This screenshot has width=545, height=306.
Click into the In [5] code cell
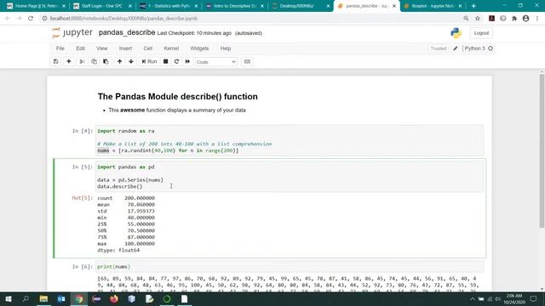290,177
